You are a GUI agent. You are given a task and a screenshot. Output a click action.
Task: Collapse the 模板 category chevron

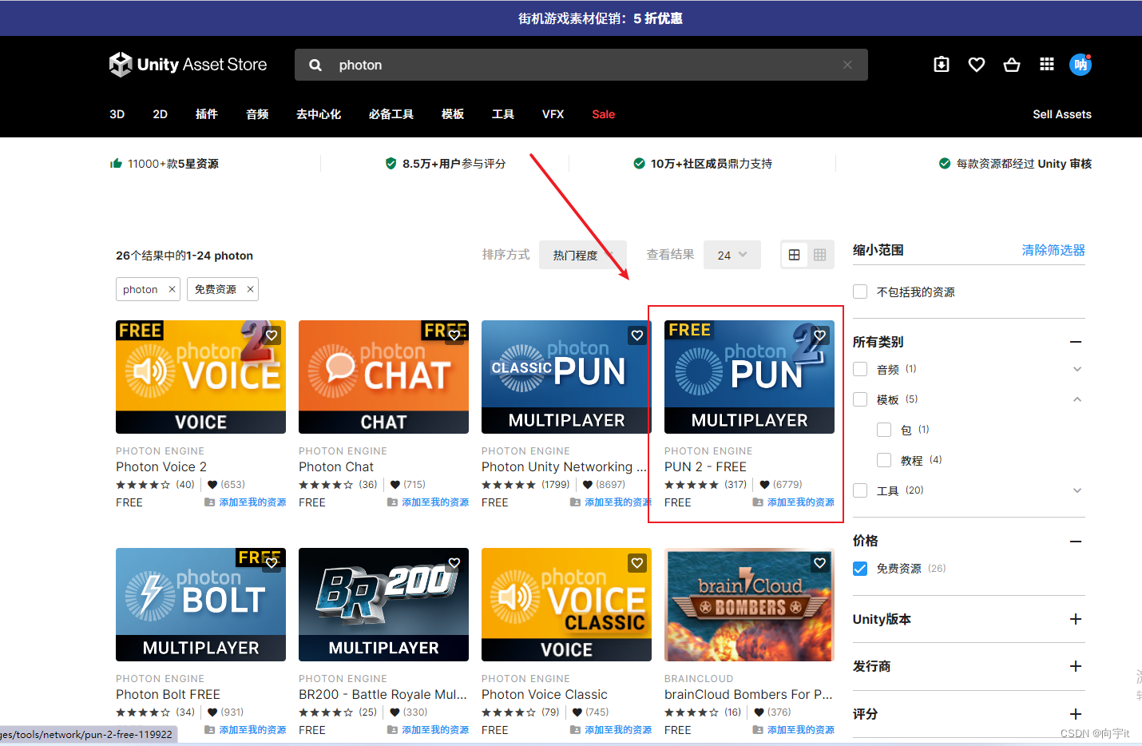[x=1077, y=399]
